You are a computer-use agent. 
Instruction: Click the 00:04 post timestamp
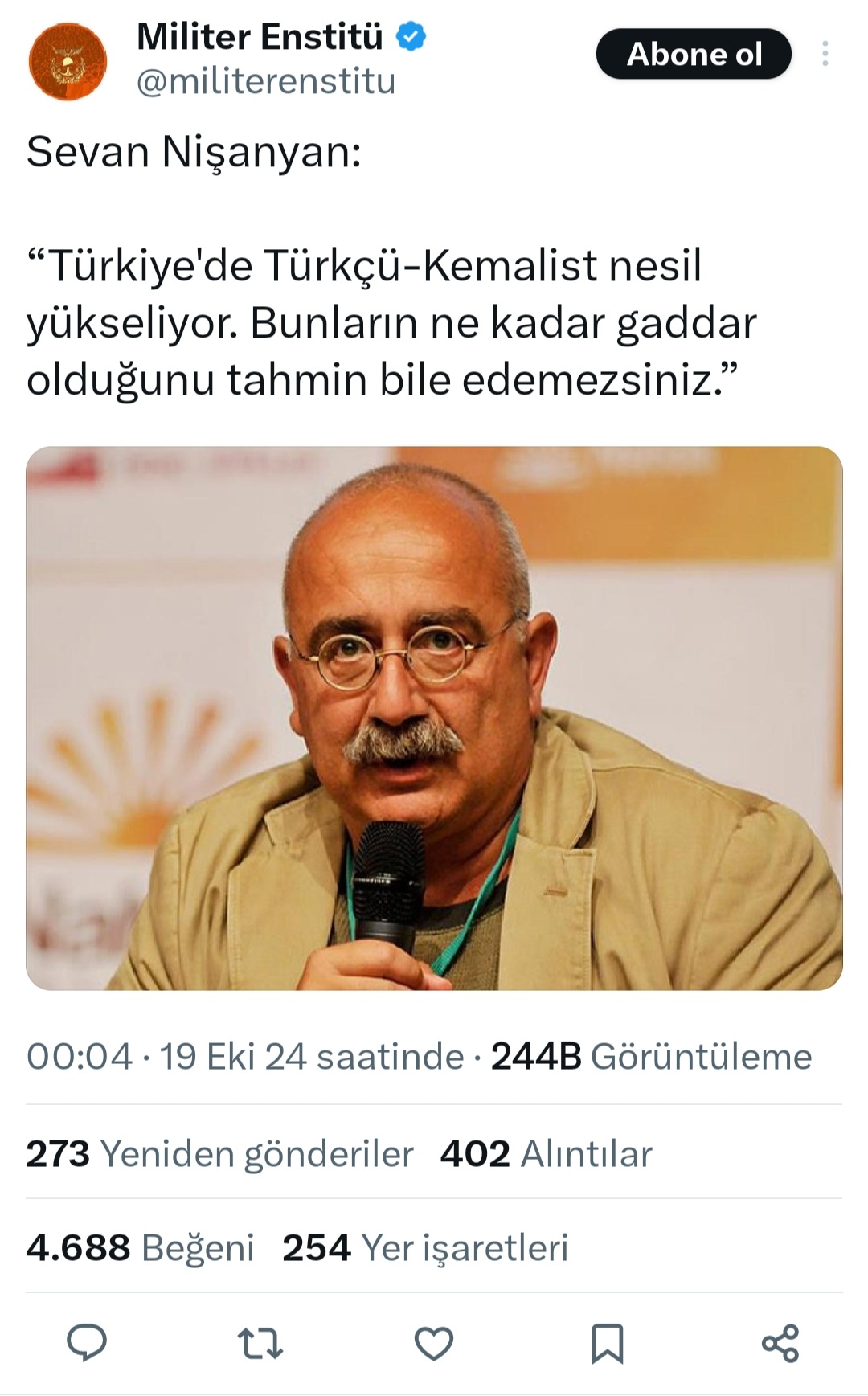[80, 1056]
